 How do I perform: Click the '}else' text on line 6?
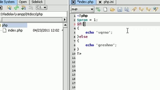[82, 37]
